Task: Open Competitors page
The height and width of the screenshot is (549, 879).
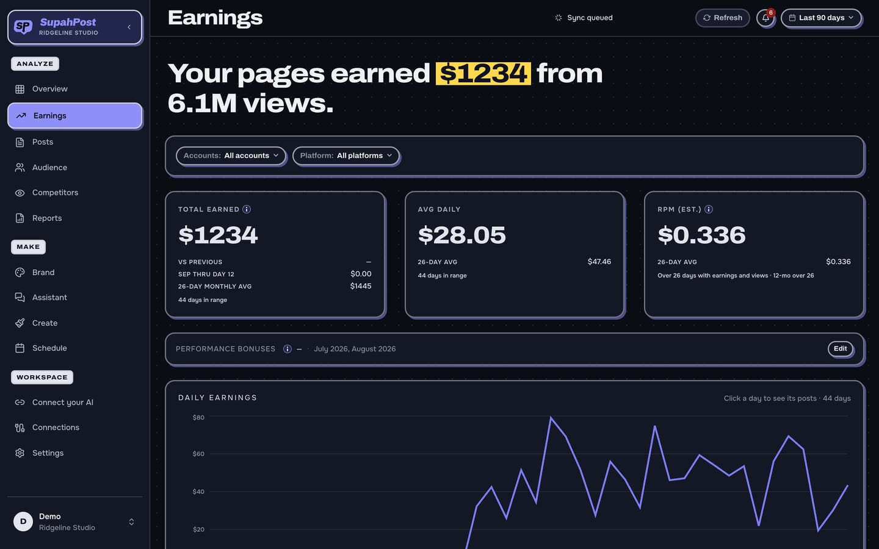Action: tap(75, 193)
